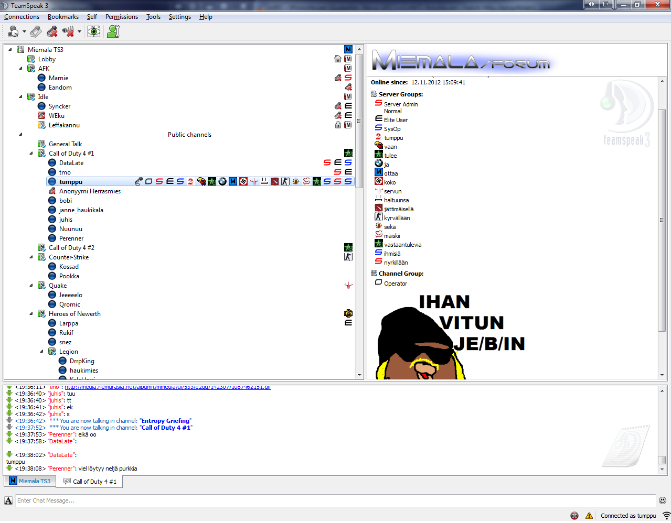Open the Tools menu

point(153,17)
